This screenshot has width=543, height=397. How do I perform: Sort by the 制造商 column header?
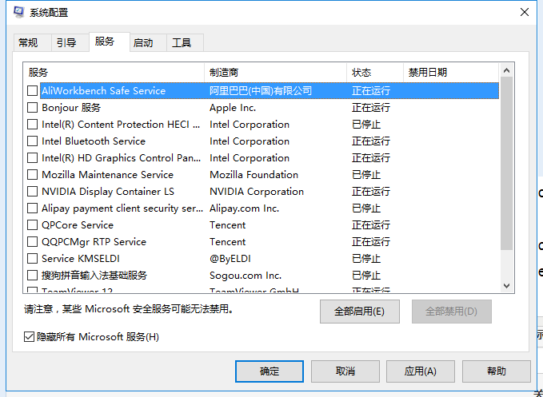276,72
